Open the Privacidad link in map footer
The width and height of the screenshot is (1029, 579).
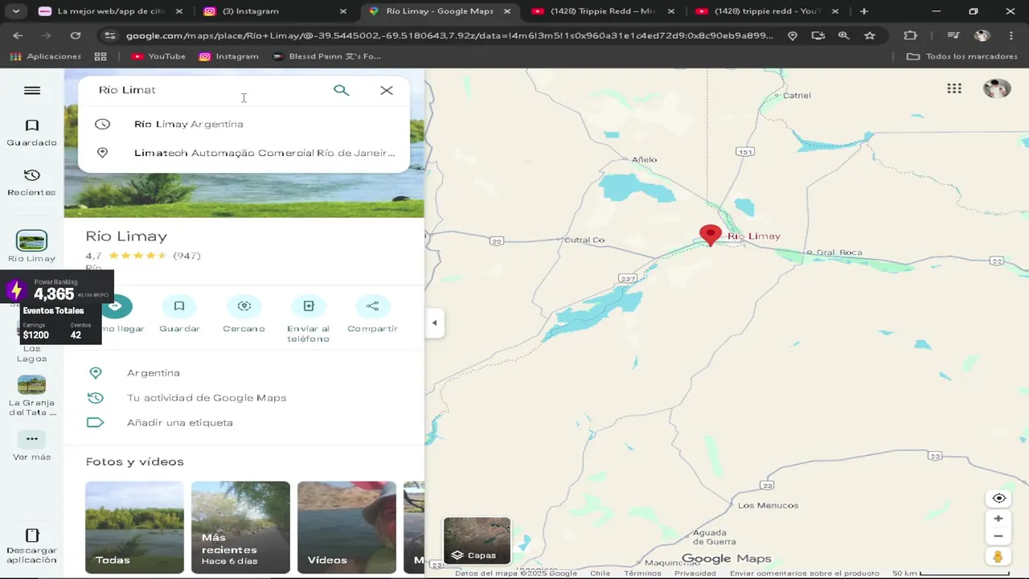tap(695, 573)
